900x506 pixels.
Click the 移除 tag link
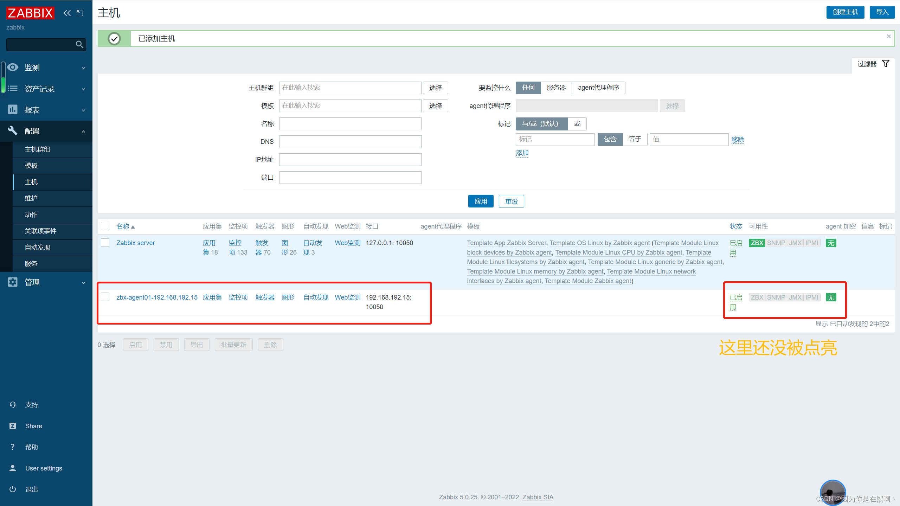tap(738, 140)
